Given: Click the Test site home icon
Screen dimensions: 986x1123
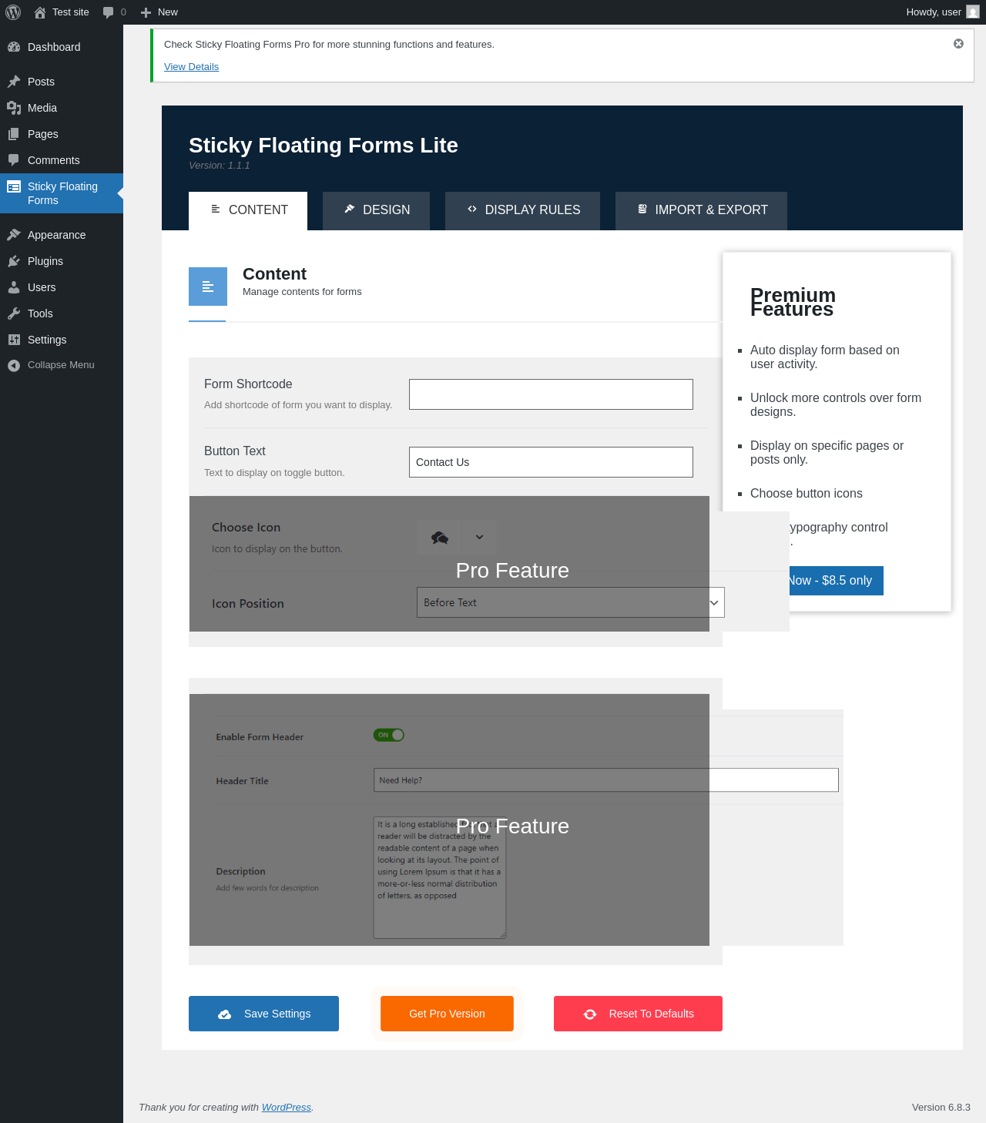Looking at the screenshot, I should click(40, 12).
